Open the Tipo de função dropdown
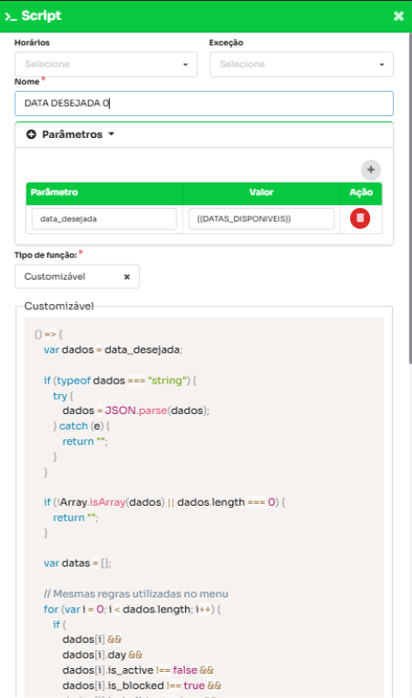This screenshot has height=698, width=412. click(x=77, y=276)
